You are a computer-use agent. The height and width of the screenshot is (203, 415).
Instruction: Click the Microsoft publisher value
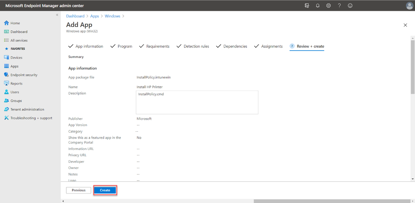(144, 119)
